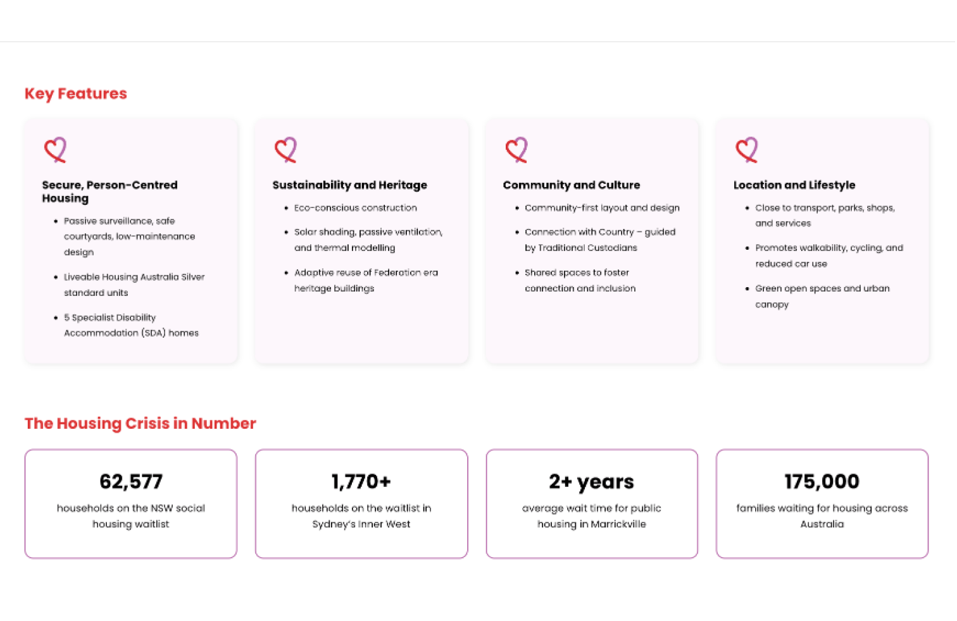Click the Shared spaces to foster connection bullet
957x621 pixels.
point(579,280)
